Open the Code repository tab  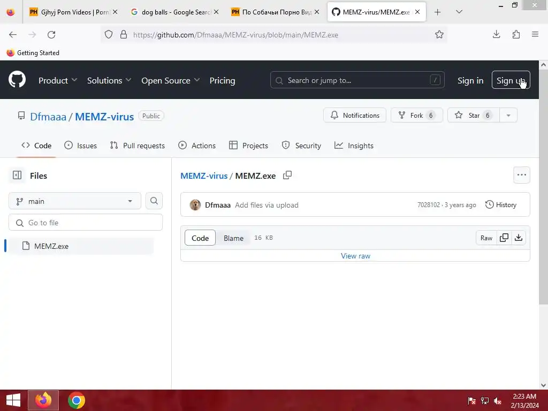coord(36,146)
